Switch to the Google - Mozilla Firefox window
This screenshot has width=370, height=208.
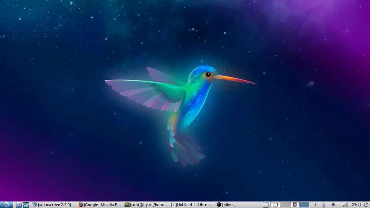[100, 205]
